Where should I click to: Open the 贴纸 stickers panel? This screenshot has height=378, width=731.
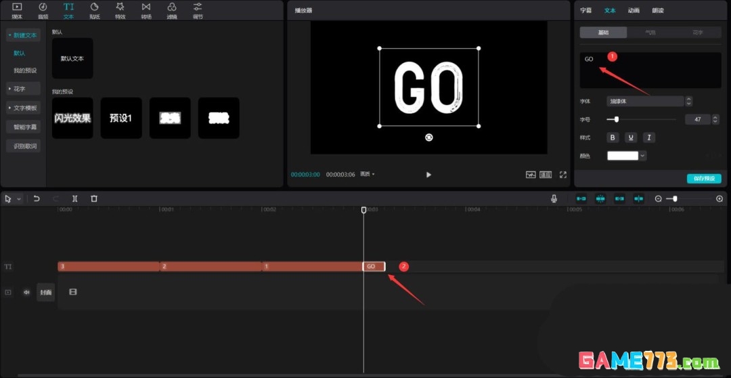tap(94, 10)
